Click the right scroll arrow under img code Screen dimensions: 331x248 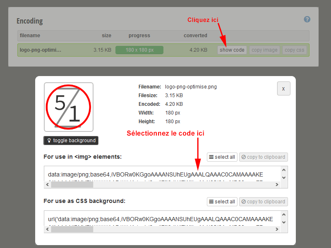(x=277, y=185)
